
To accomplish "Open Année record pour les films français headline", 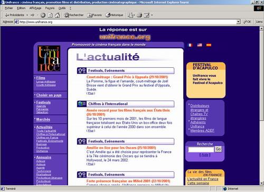I will coord(128,112).
